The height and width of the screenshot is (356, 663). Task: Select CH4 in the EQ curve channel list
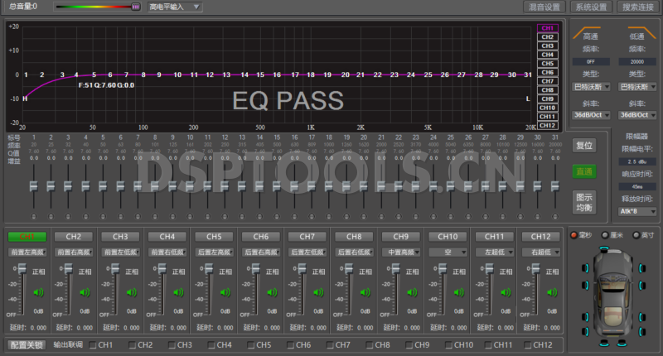547,55
